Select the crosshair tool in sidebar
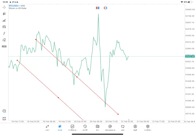This screenshot has width=195, height=136. click(4, 7)
